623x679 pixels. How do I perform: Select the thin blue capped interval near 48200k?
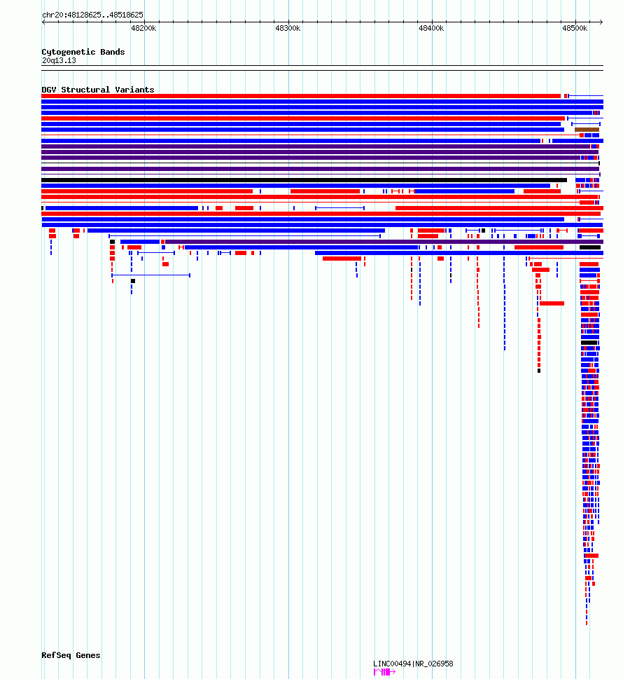tap(151, 275)
